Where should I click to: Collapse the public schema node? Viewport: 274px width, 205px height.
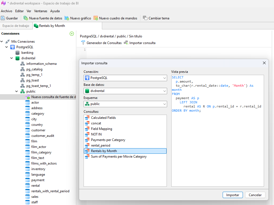(x=17, y=91)
